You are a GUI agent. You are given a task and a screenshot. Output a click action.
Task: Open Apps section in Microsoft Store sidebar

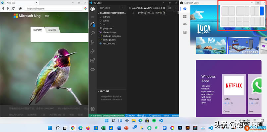tap(185, 16)
